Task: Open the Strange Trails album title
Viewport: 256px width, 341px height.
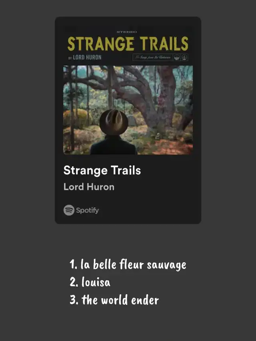Action: [102, 170]
